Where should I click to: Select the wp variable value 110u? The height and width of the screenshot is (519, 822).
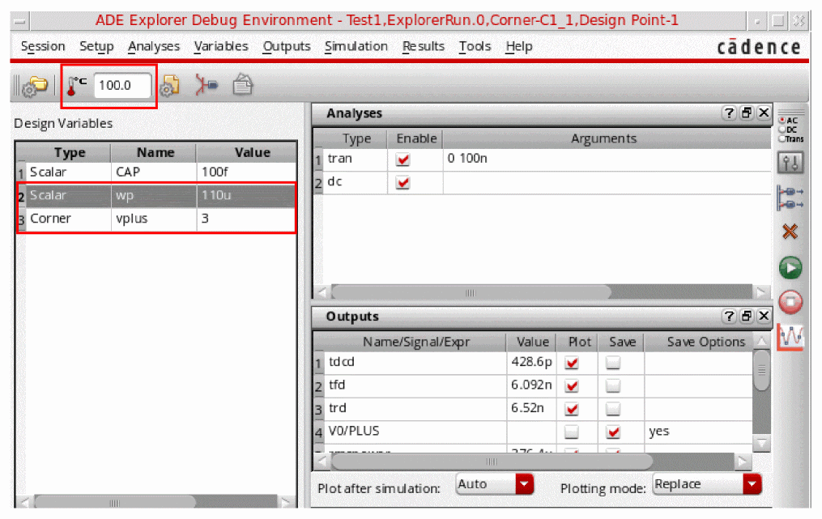(216, 195)
